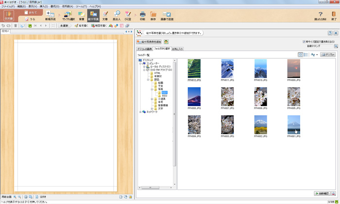Click the 新規作成 (new) toolbar icon
The width and height of the screenshot is (340, 204).
51,16
